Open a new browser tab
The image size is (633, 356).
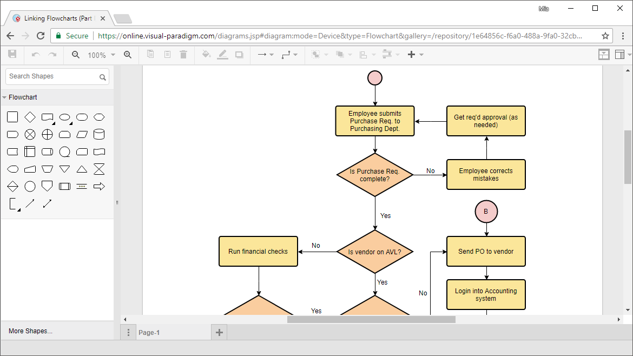point(123,18)
